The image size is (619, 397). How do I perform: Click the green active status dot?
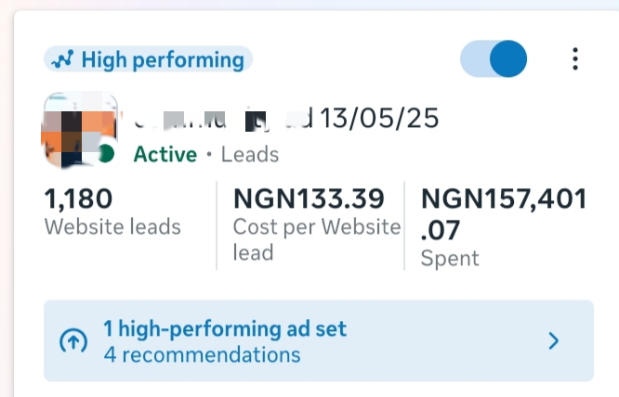(x=106, y=154)
